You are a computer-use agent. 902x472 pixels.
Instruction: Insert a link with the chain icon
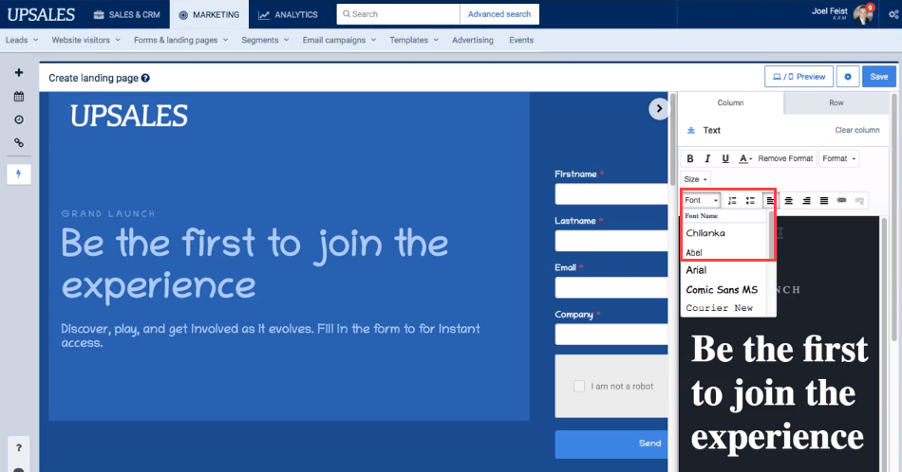(x=841, y=200)
